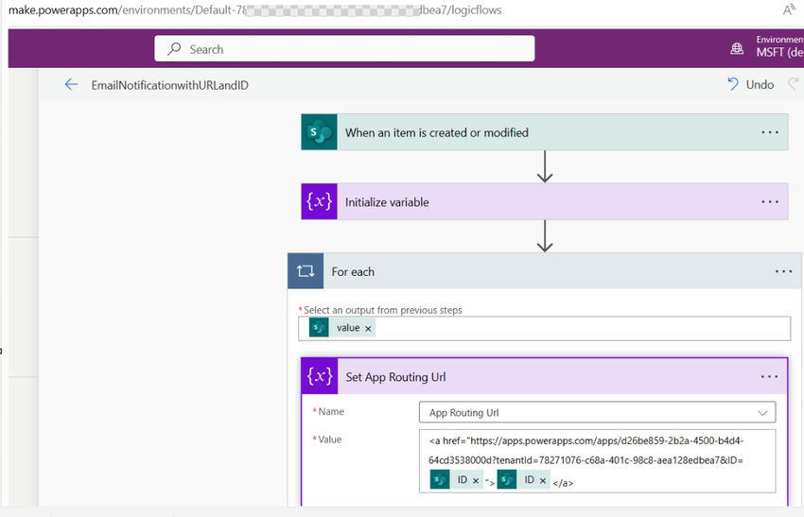Click the read aloud icon in address bar
The height and width of the screenshot is (517, 804).
point(788,9)
